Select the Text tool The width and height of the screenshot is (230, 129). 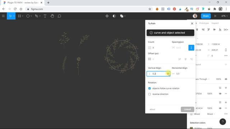point(45,16)
